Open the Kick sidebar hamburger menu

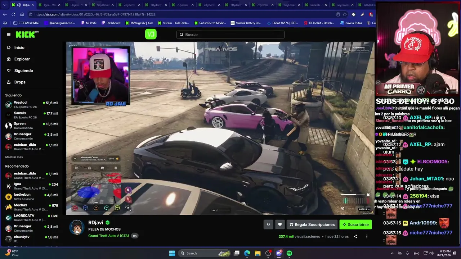coord(9,35)
